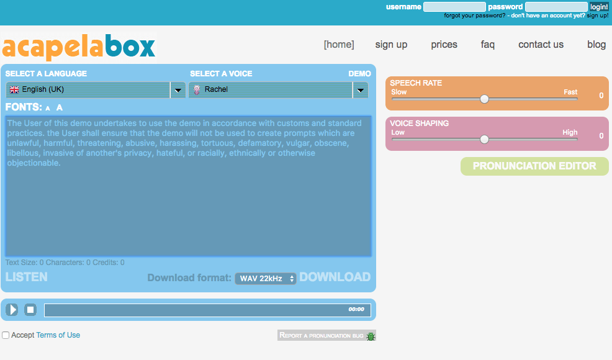Screen dimensions: 612x360
Task: Click the 00:00 time display
Action: pos(356,309)
